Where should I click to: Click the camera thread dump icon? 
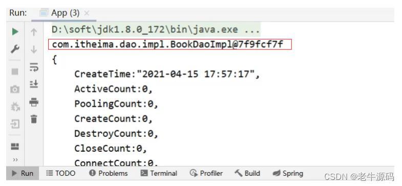click(15, 89)
